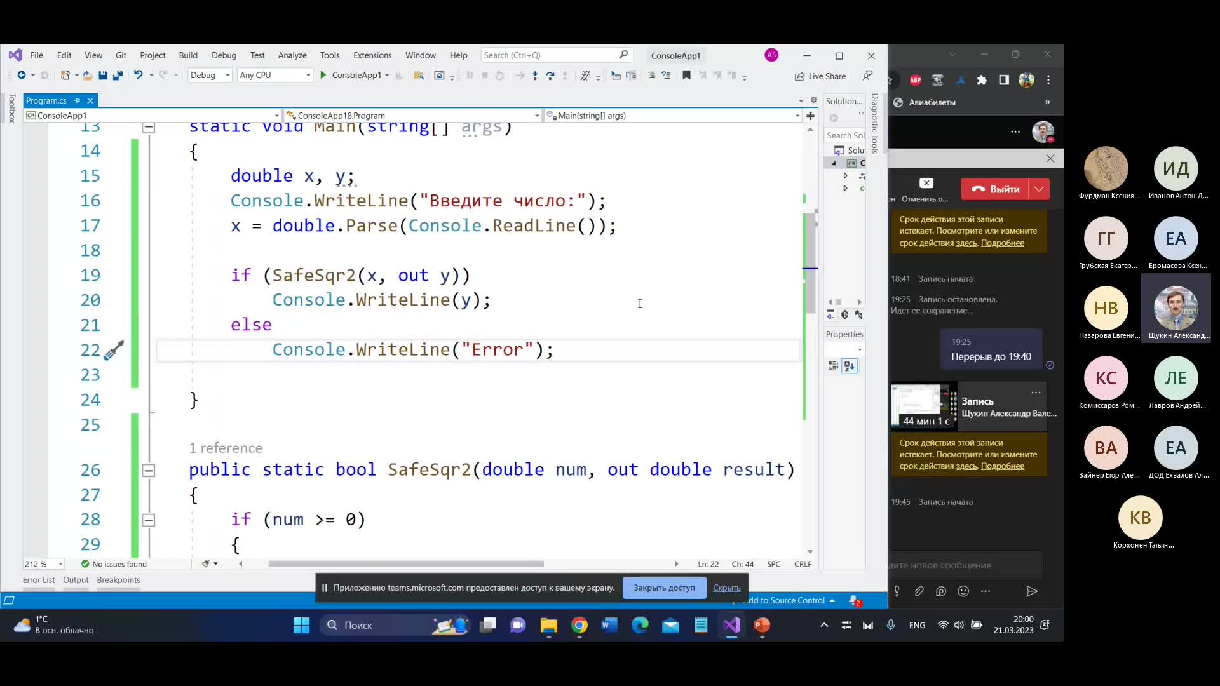Expand project node in Solution Explorer

point(834,163)
